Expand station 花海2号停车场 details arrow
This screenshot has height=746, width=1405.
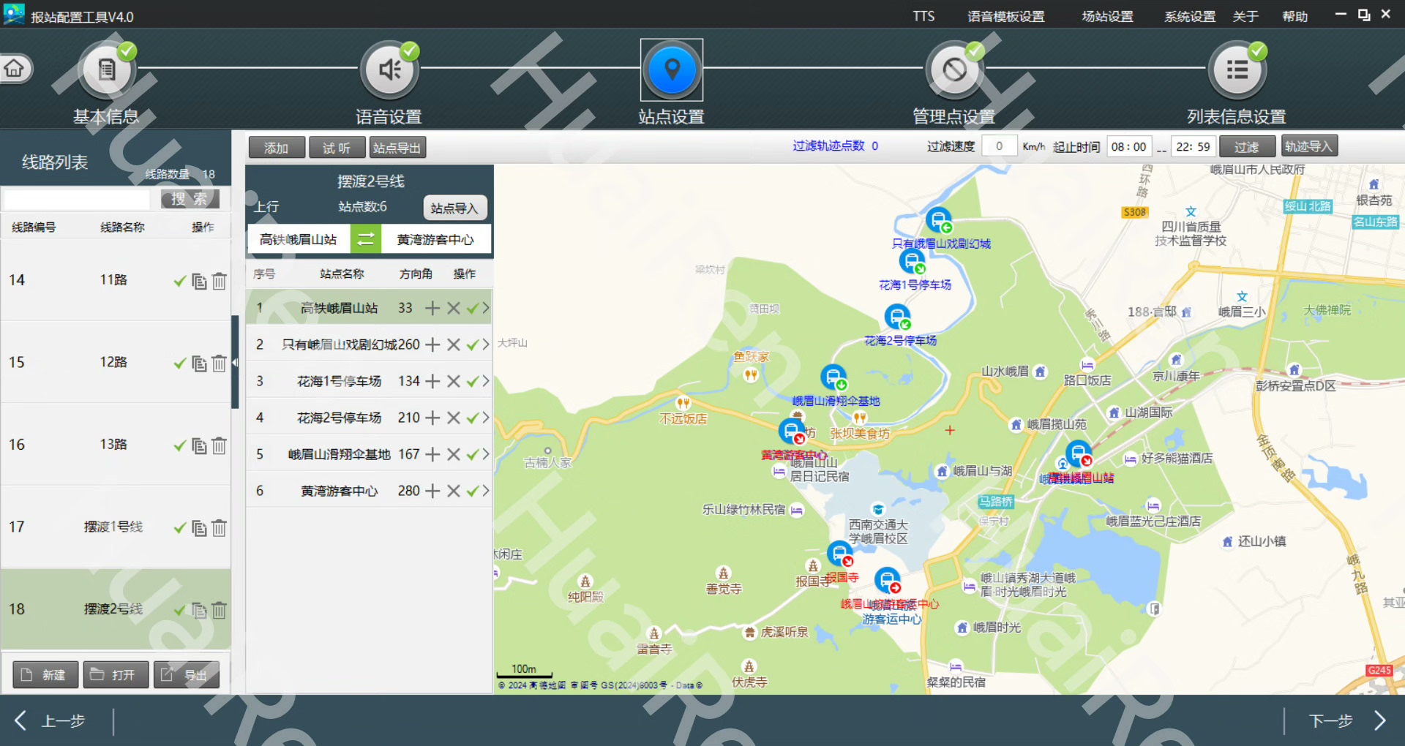pyautogui.click(x=486, y=418)
